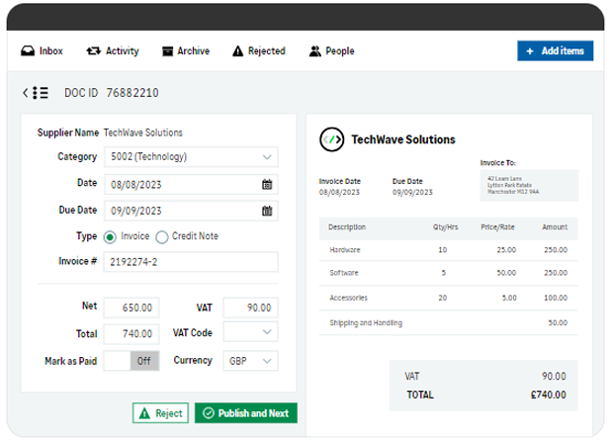Click the Description column header
Screen dimensions: 611x443
pyautogui.click(x=347, y=227)
